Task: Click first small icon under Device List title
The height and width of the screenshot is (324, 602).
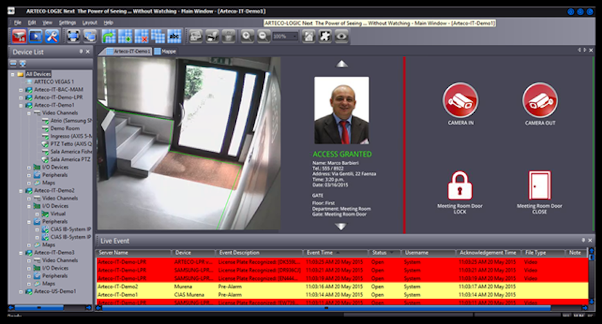Action: pos(13,64)
